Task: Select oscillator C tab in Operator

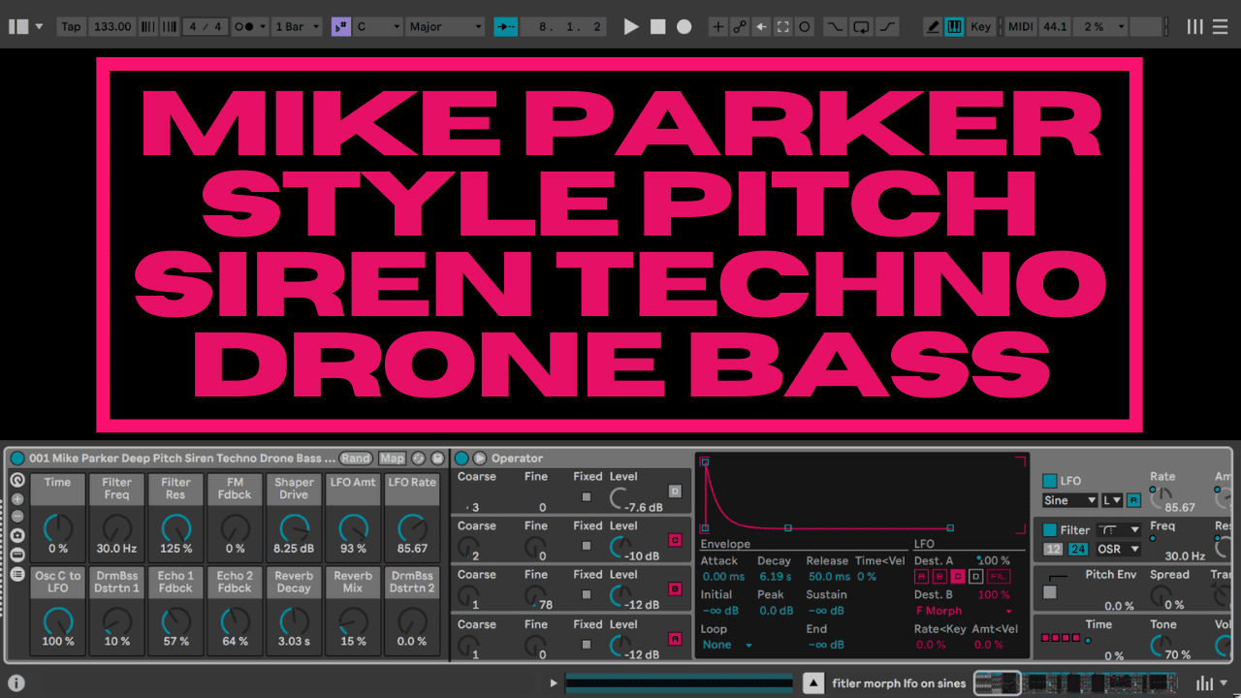Action: (x=675, y=540)
